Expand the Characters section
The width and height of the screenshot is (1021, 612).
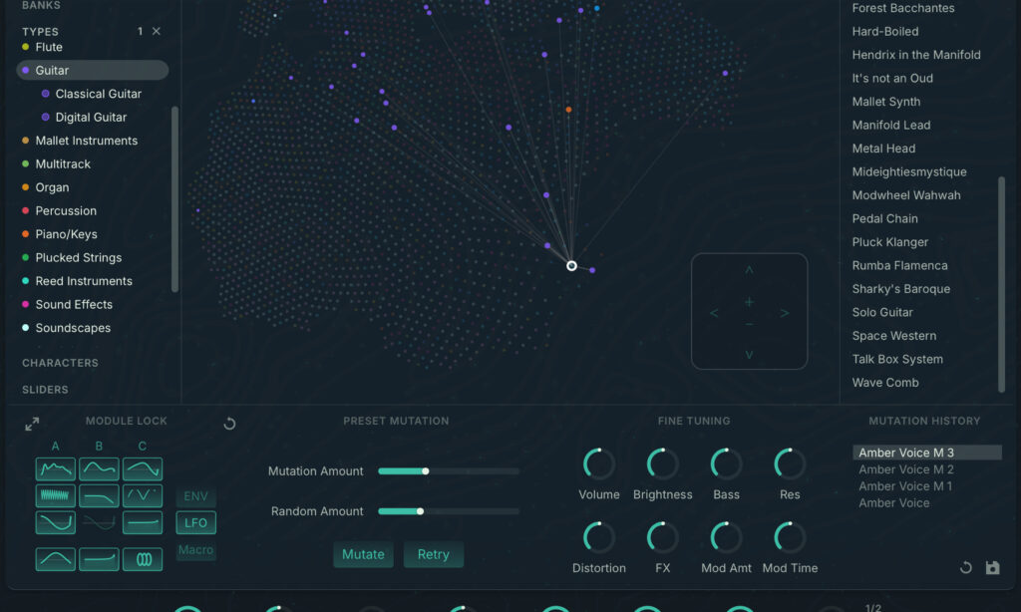point(60,363)
